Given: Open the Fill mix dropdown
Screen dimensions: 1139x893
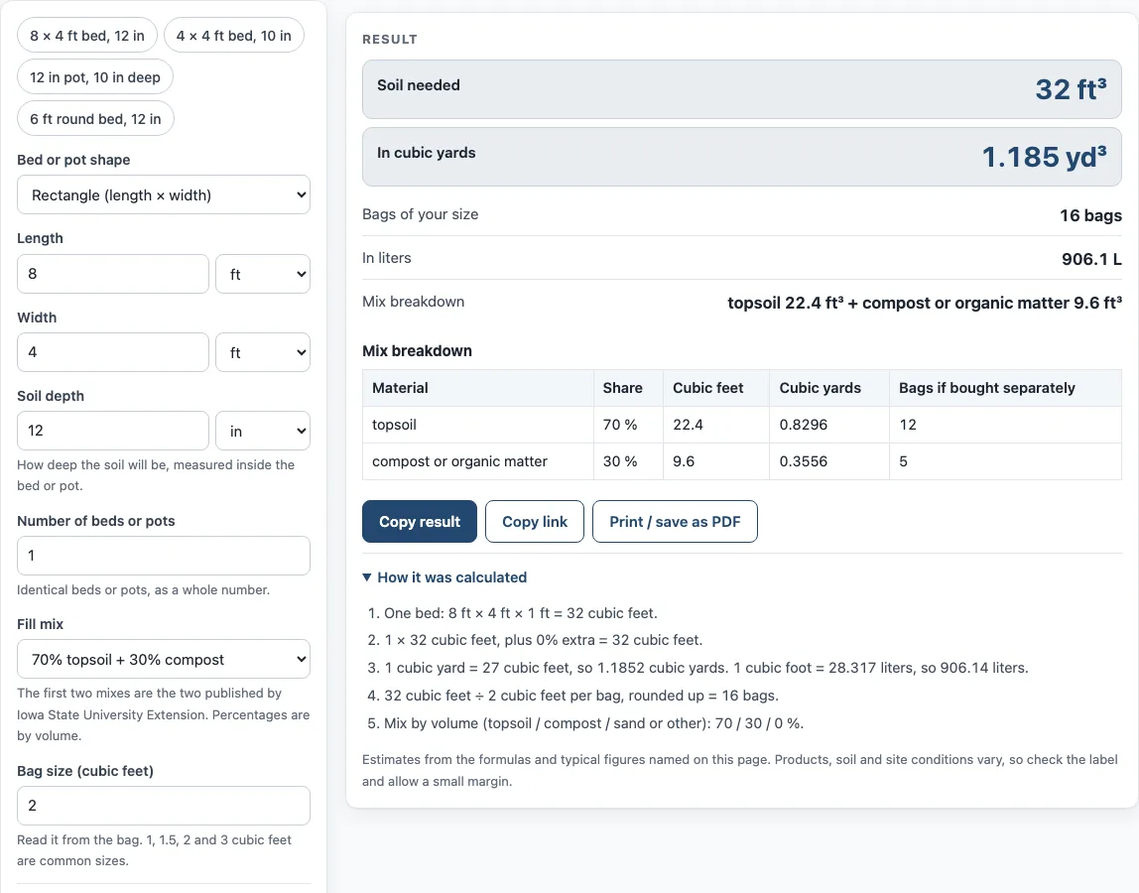Looking at the screenshot, I should click(x=164, y=659).
